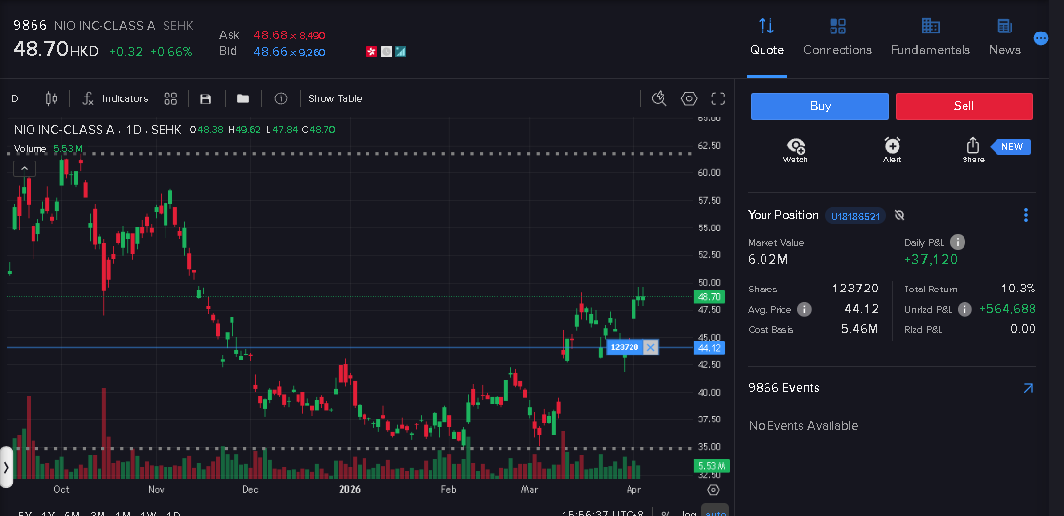Enter fullscreen chart mode

(718, 99)
